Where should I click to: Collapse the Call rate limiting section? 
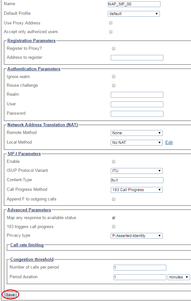pyautogui.click(x=27, y=245)
